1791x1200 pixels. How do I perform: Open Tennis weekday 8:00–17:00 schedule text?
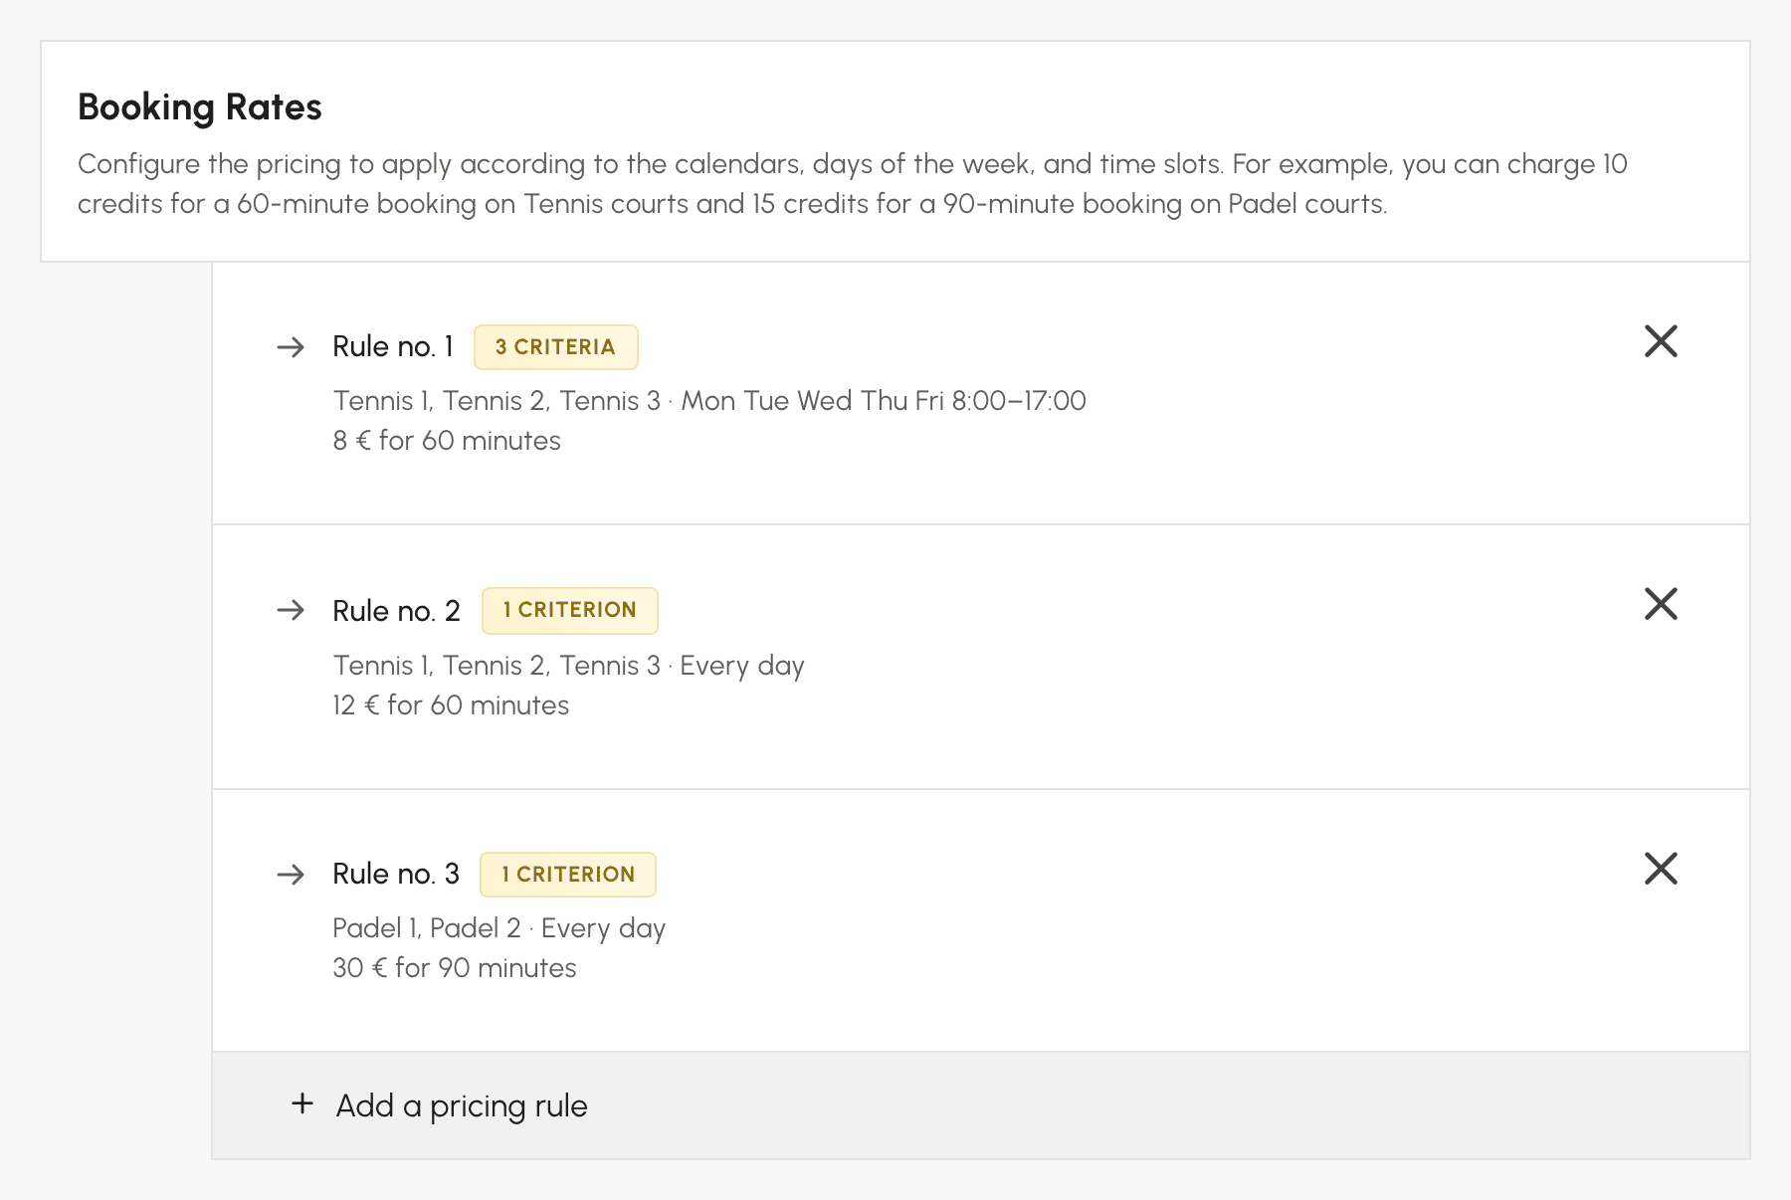[x=709, y=401]
